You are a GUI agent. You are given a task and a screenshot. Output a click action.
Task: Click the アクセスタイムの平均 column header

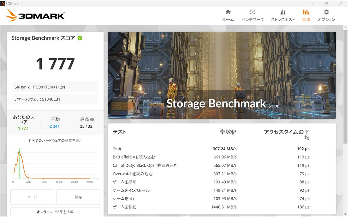287,135
